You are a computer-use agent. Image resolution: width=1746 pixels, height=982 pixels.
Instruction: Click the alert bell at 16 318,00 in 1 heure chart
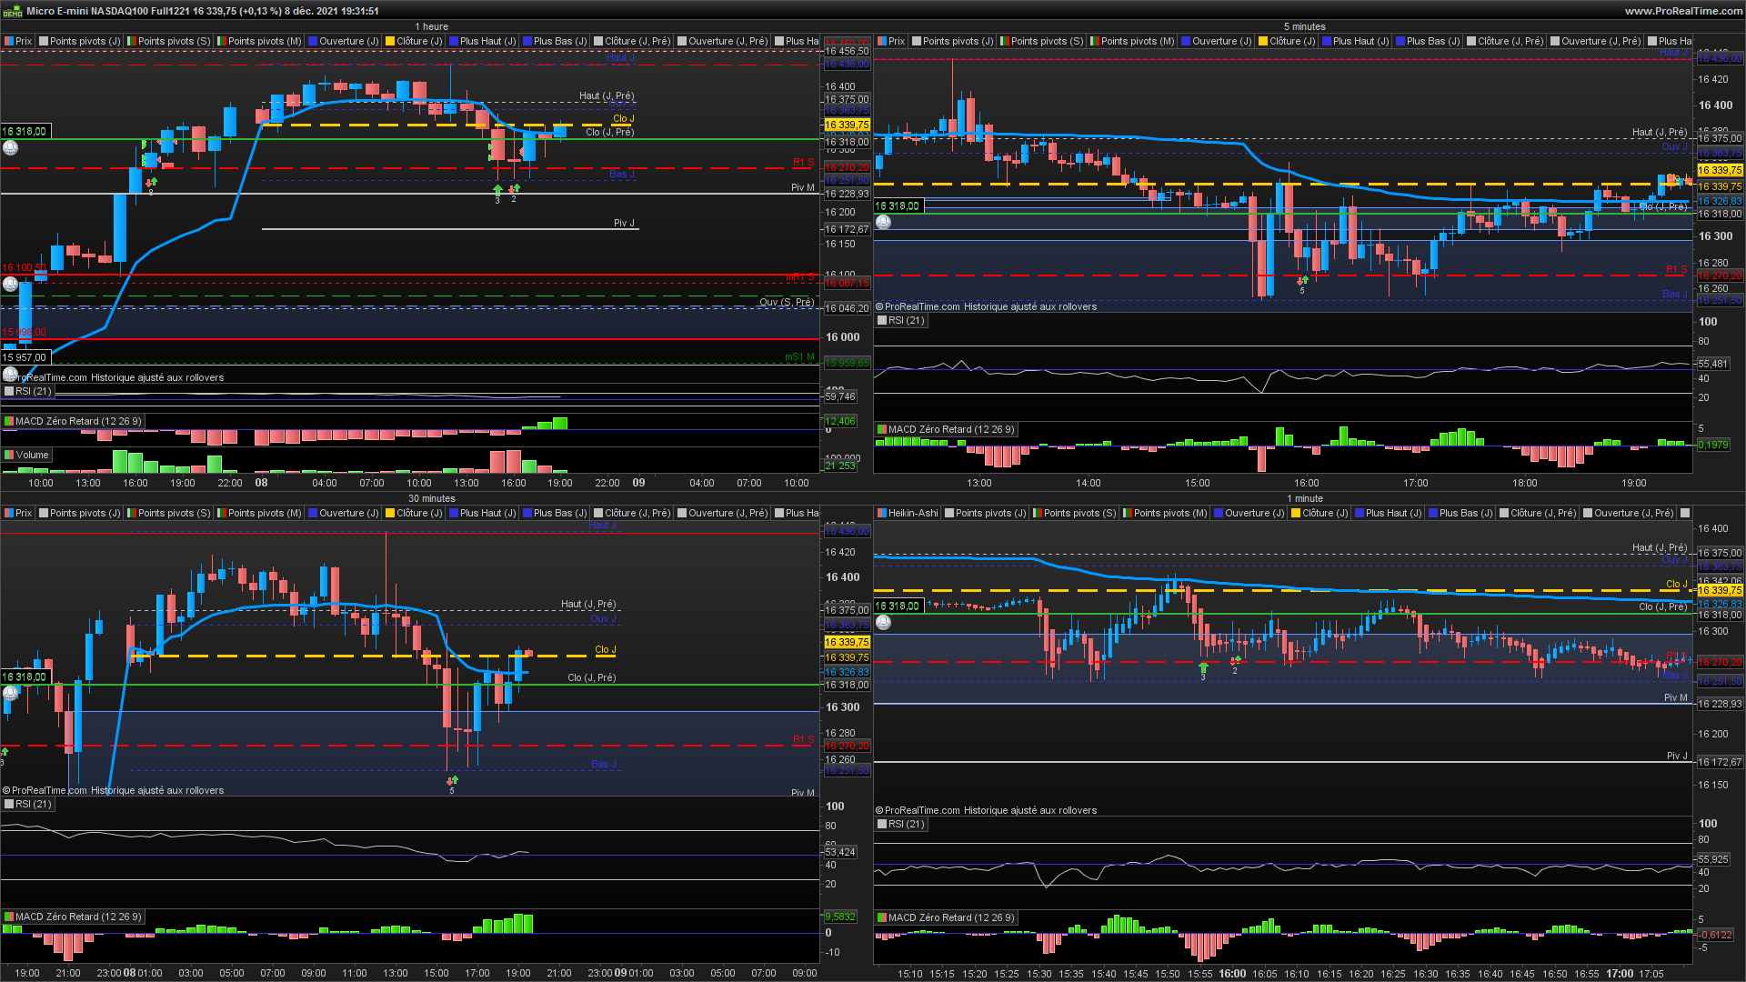pos(10,147)
